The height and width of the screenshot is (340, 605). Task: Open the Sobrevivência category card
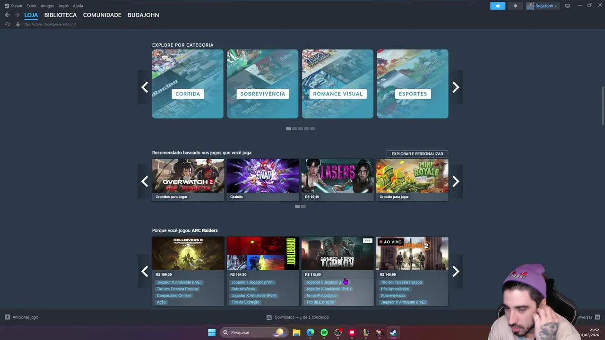point(263,84)
